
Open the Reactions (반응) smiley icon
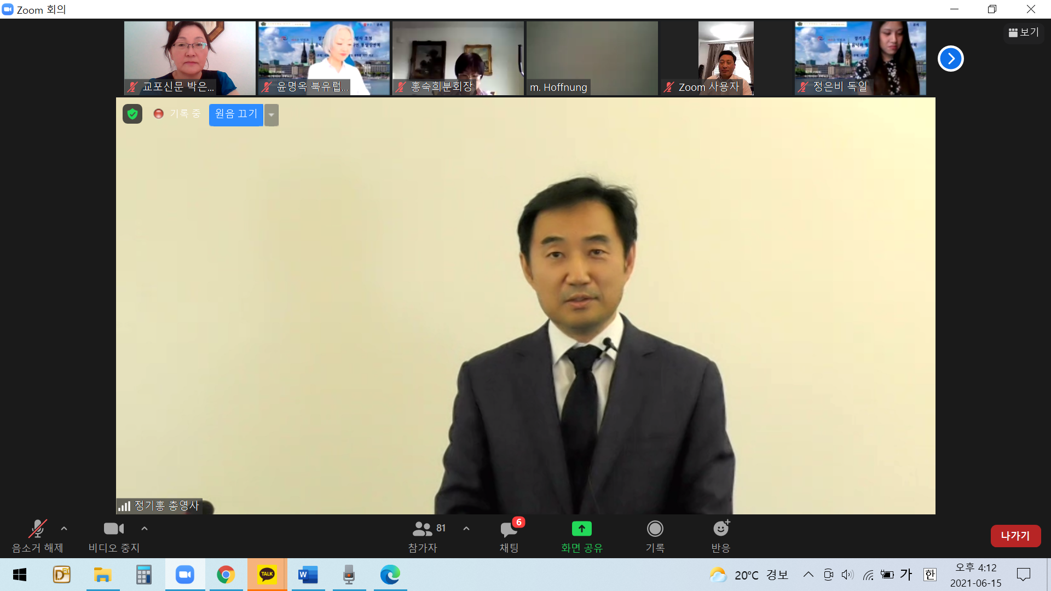pos(721,529)
